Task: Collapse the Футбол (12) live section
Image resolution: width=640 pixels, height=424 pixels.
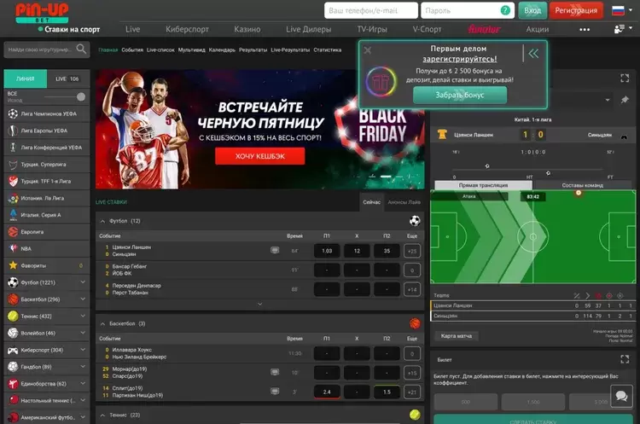Action: (x=102, y=221)
